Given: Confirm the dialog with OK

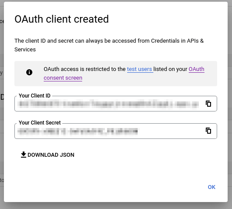Looking at the screenshot, I should coord(211,187).
